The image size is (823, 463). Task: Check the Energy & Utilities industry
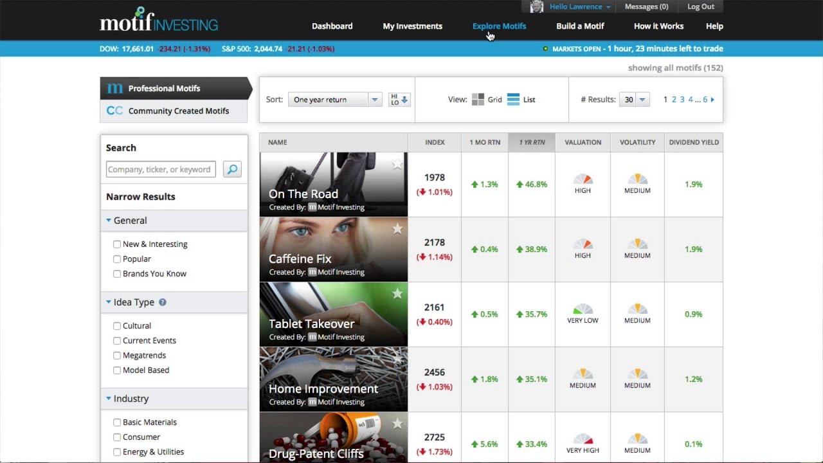[117, 452]
